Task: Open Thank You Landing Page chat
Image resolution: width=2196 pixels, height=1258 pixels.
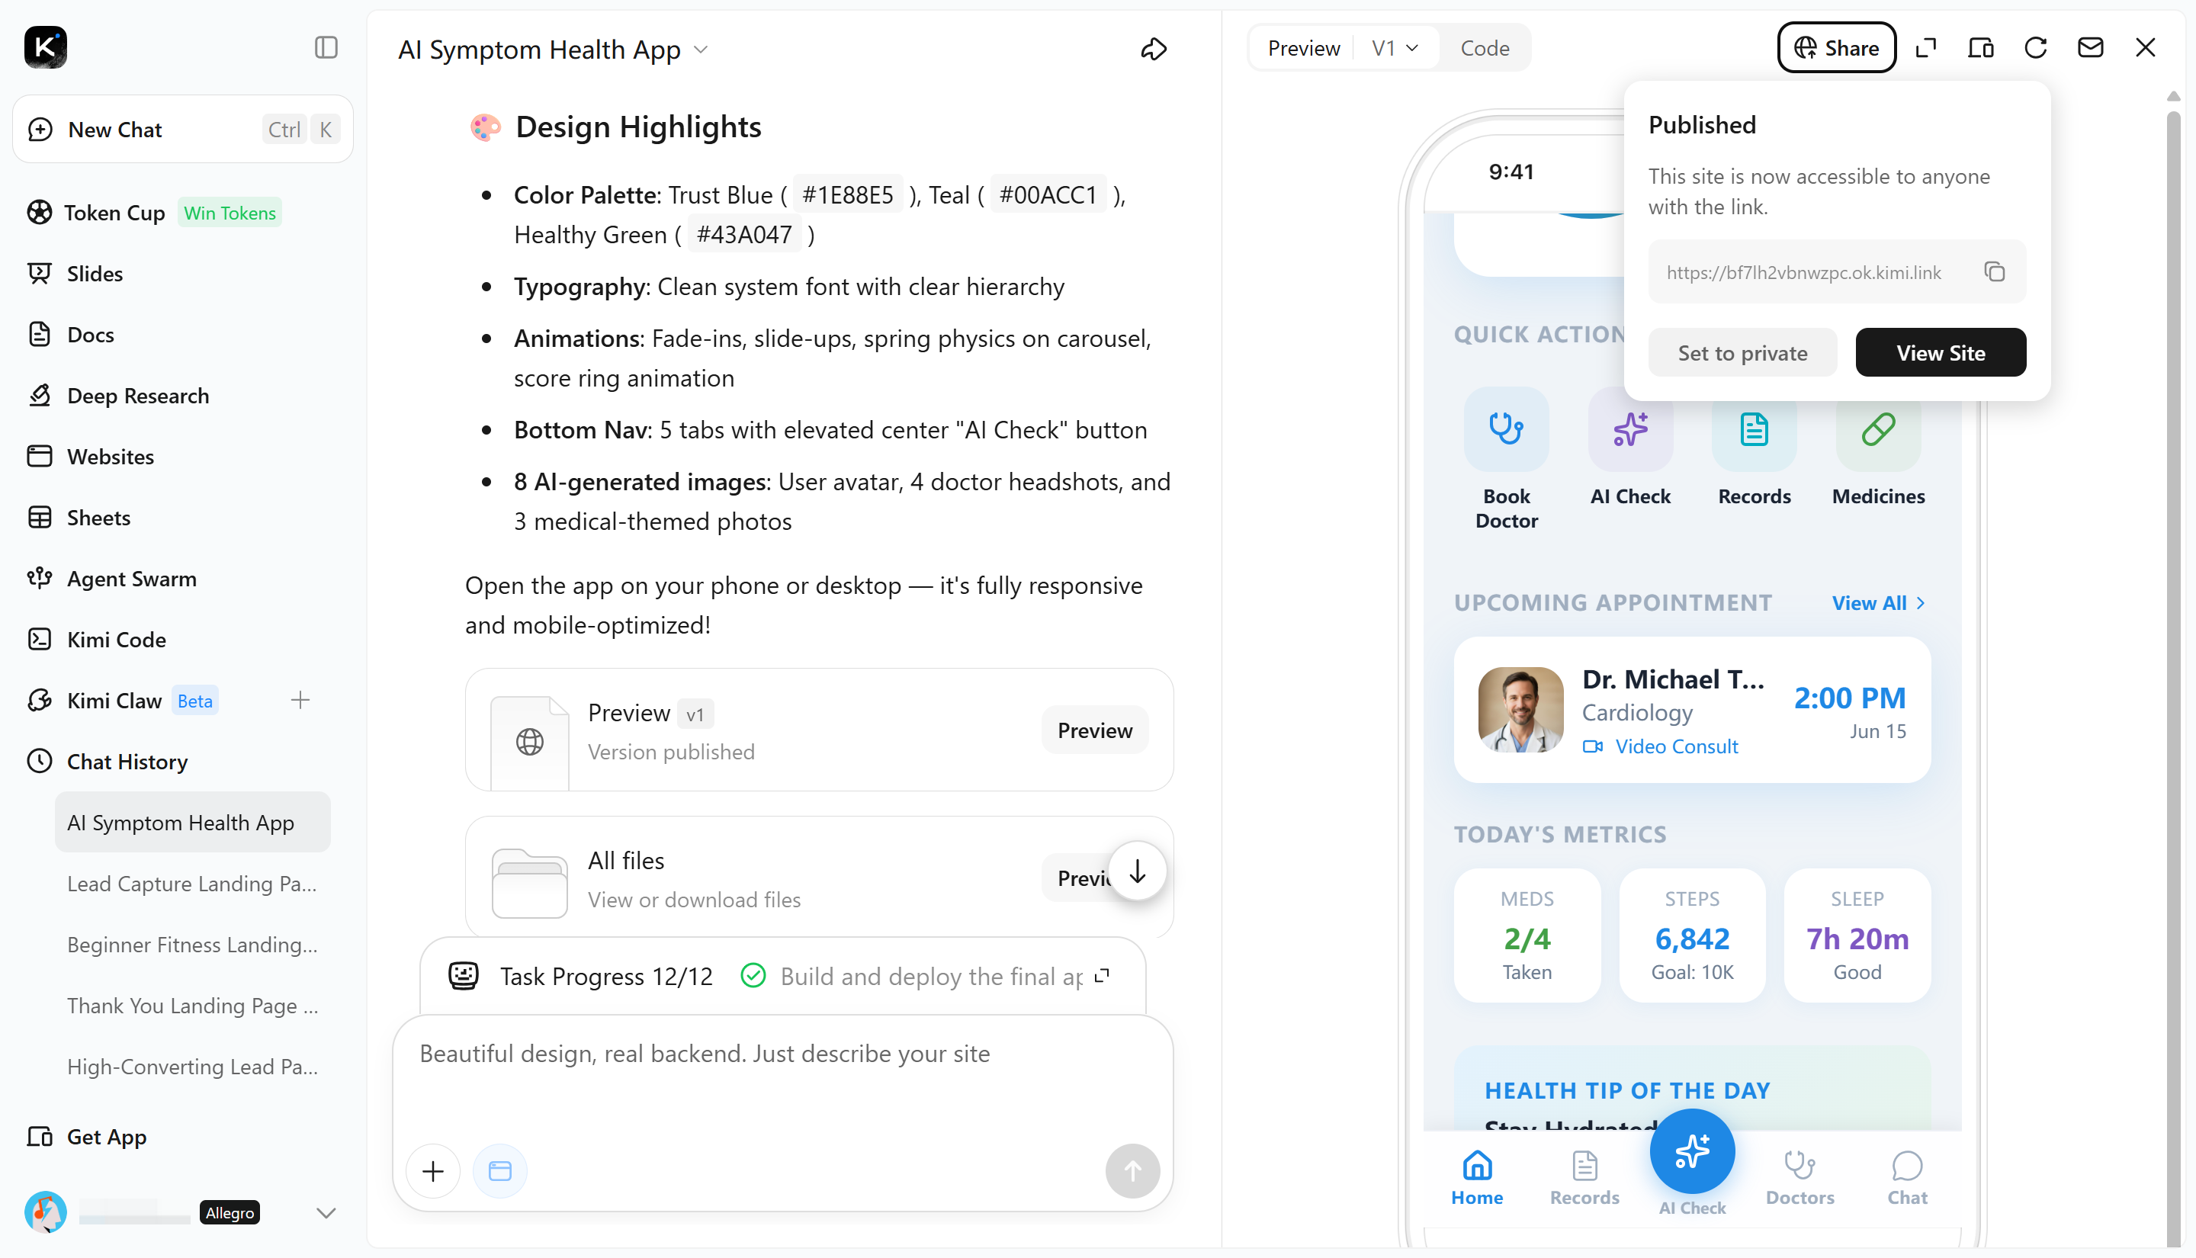Action: [x=192, y=1006]
